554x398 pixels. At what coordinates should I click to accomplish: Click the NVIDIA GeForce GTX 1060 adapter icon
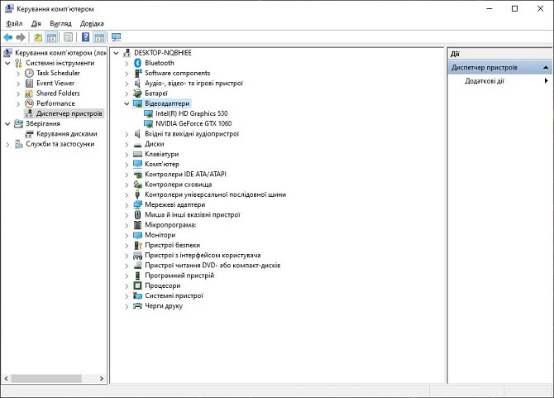tap(148, 124)
